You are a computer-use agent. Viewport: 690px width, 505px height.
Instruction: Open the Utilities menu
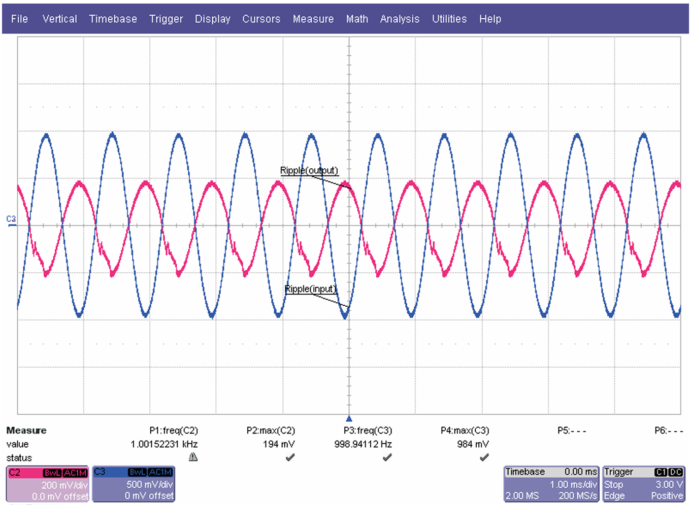(449, 19)
